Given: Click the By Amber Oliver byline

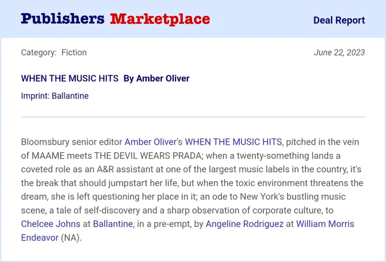Looking at the screenshot, I should click(x=157, y=78).
